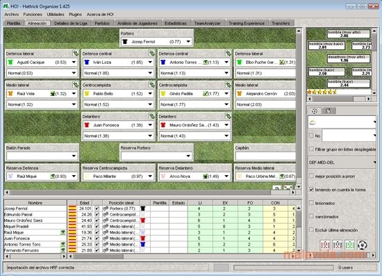Viewport: 382px width, 276px height.
Task: Tick the Excluir última alineación checkbox
Action: point(311,229)
